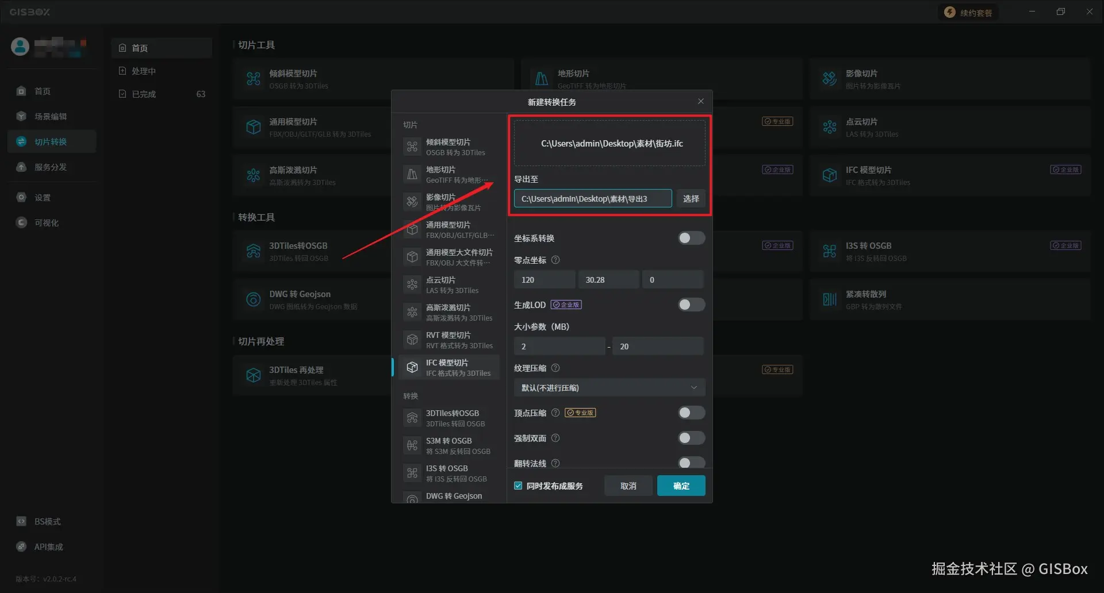Close the 新建转换任务 dialog
Viewport: 1104px width, 593px height.
[700, 101]
